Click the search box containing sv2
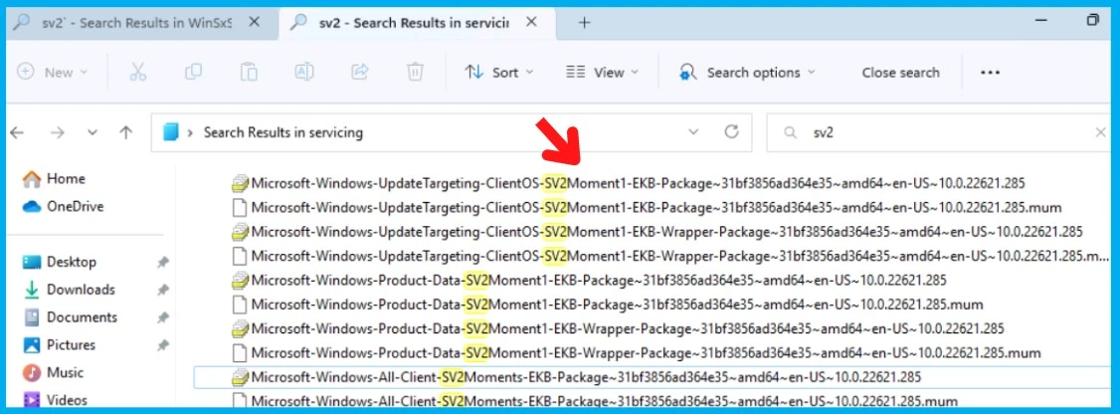Screen dimensions: 1120x414 tap(937, 132)
